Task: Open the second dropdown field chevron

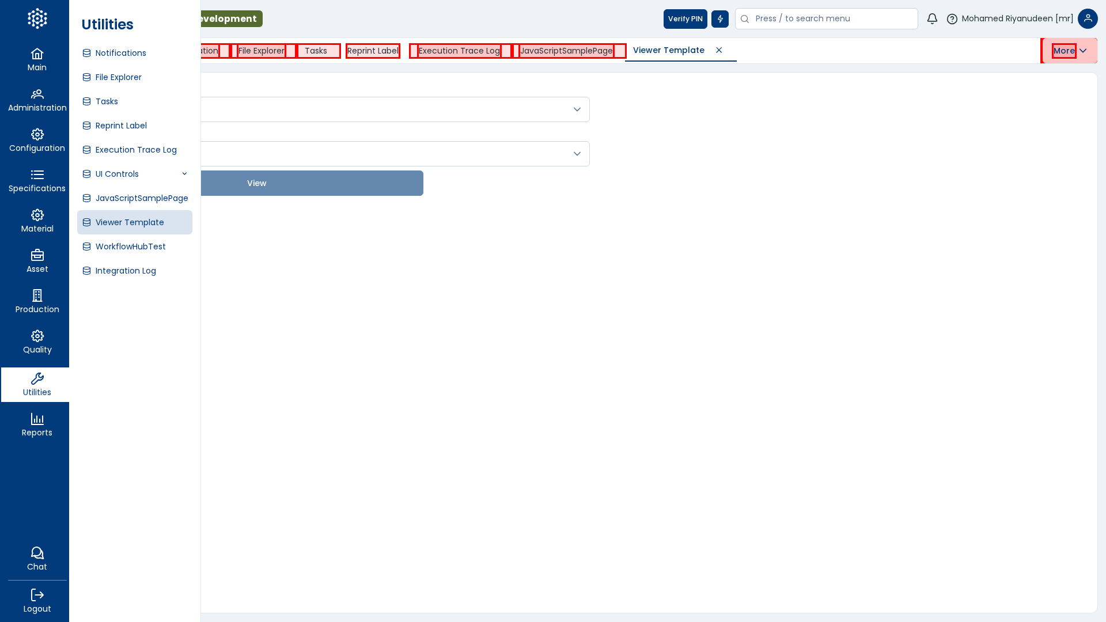Action: point(577,154)
